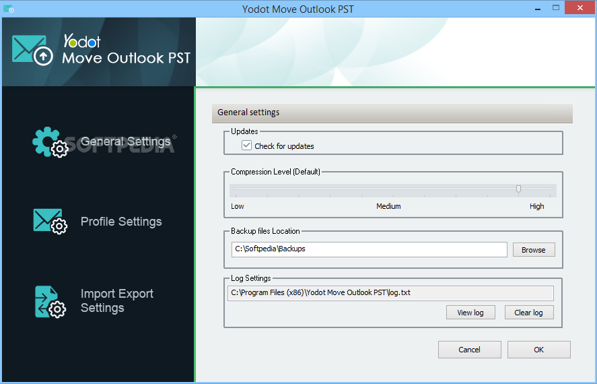The height and width of the screenshot is (384, 597).
Task: Click the Profile Settings envelope icon
Action: (50, 222)
